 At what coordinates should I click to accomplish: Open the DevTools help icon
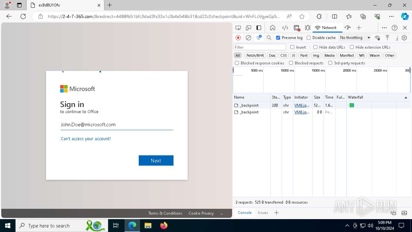(x=395, y=28)
